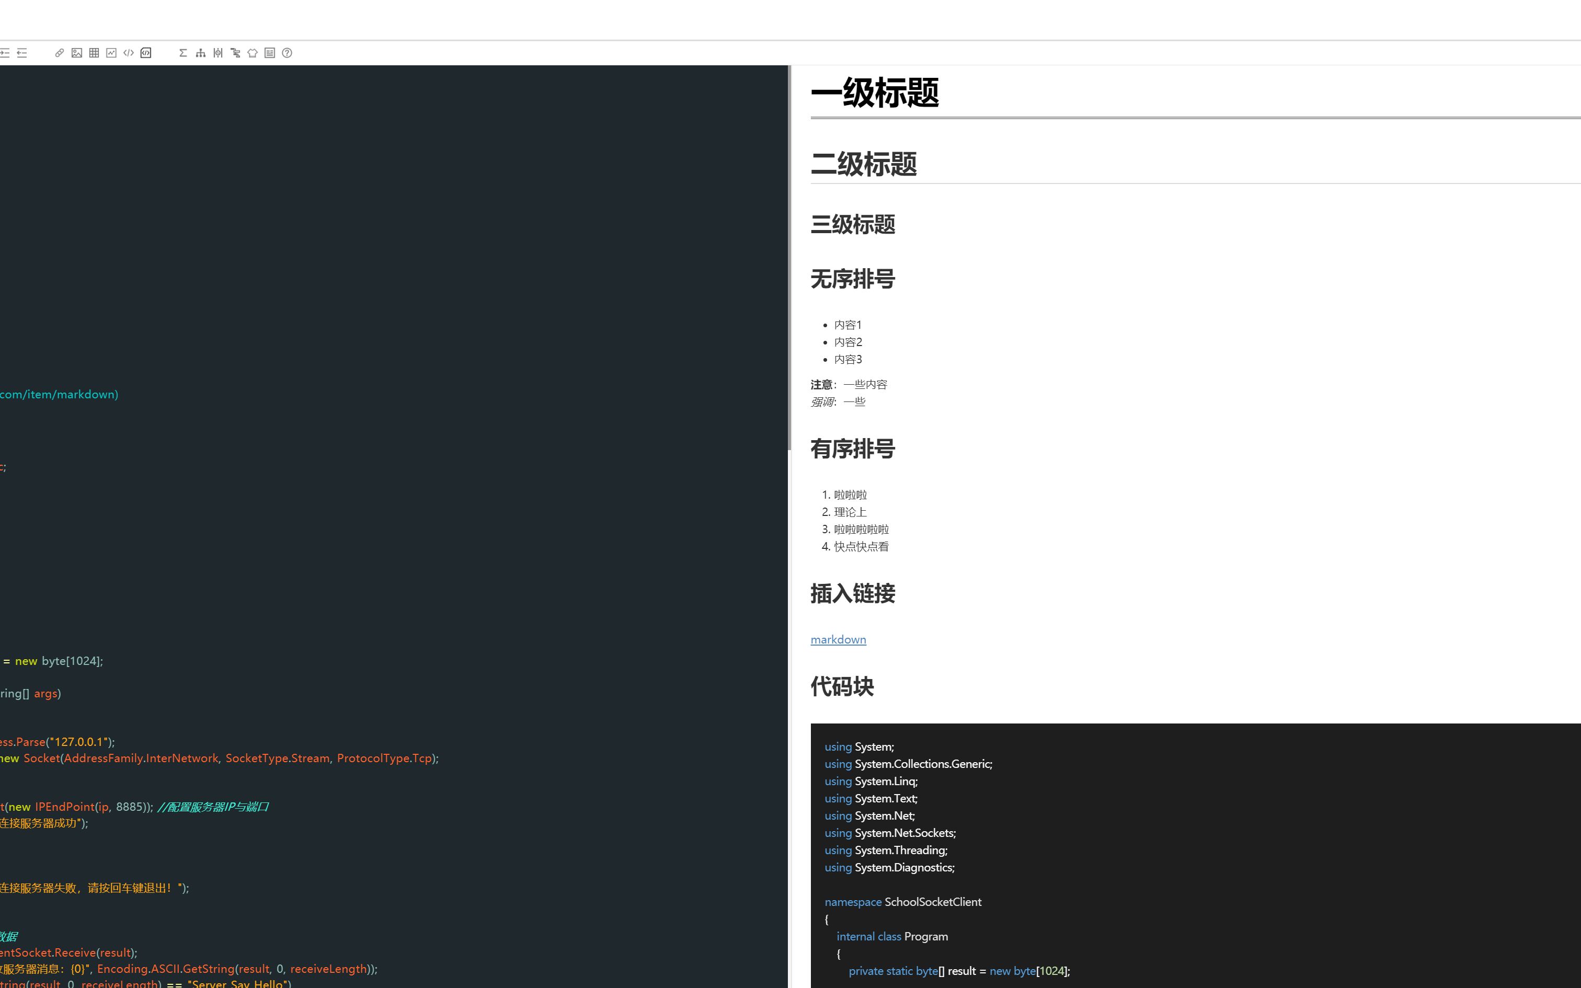Click the 有序排号 heading in the preview
The image size is (1581, 988).
click(x=853, y=449)
